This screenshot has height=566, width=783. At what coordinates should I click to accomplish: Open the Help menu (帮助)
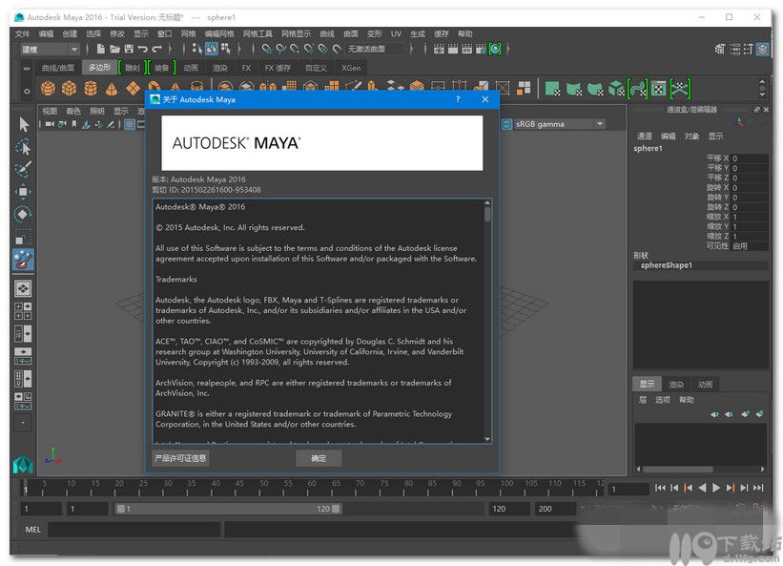[464, 34]
